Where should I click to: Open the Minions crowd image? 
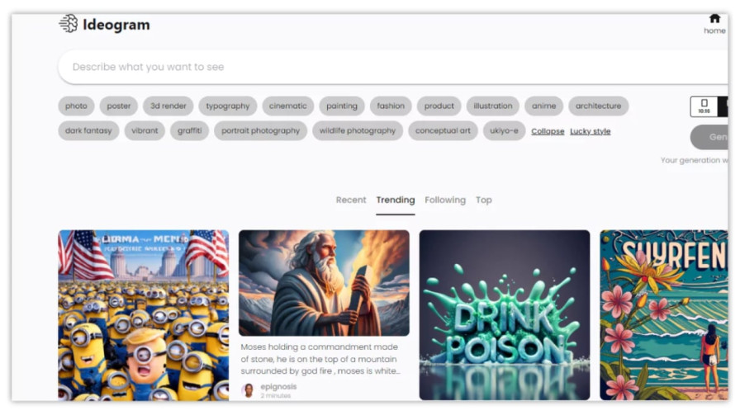[x=144, y=315]
